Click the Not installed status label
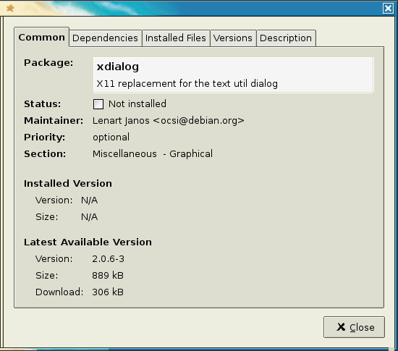The image size is (398, 351). [137, 104]
